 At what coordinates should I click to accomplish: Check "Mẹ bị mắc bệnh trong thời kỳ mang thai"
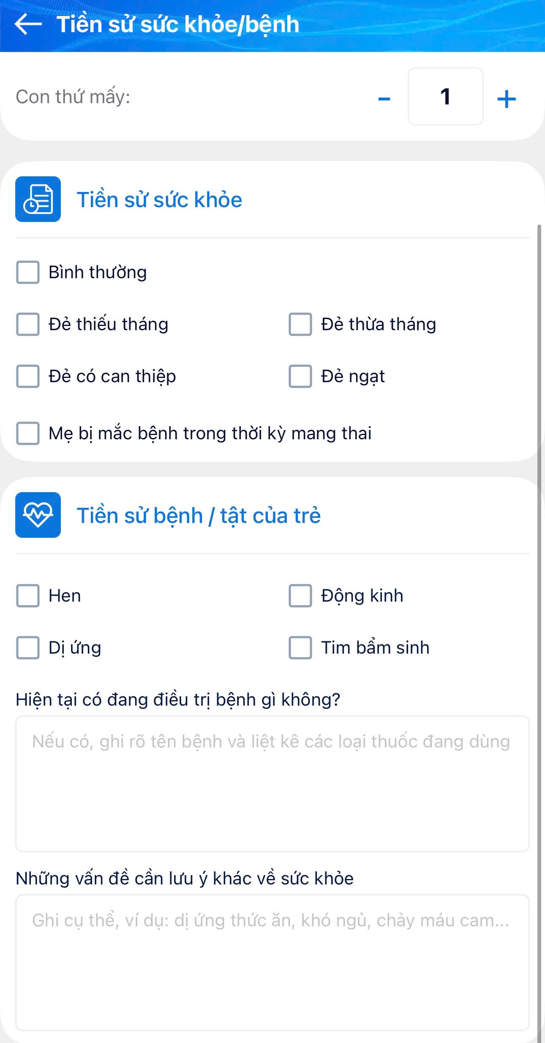28,433
